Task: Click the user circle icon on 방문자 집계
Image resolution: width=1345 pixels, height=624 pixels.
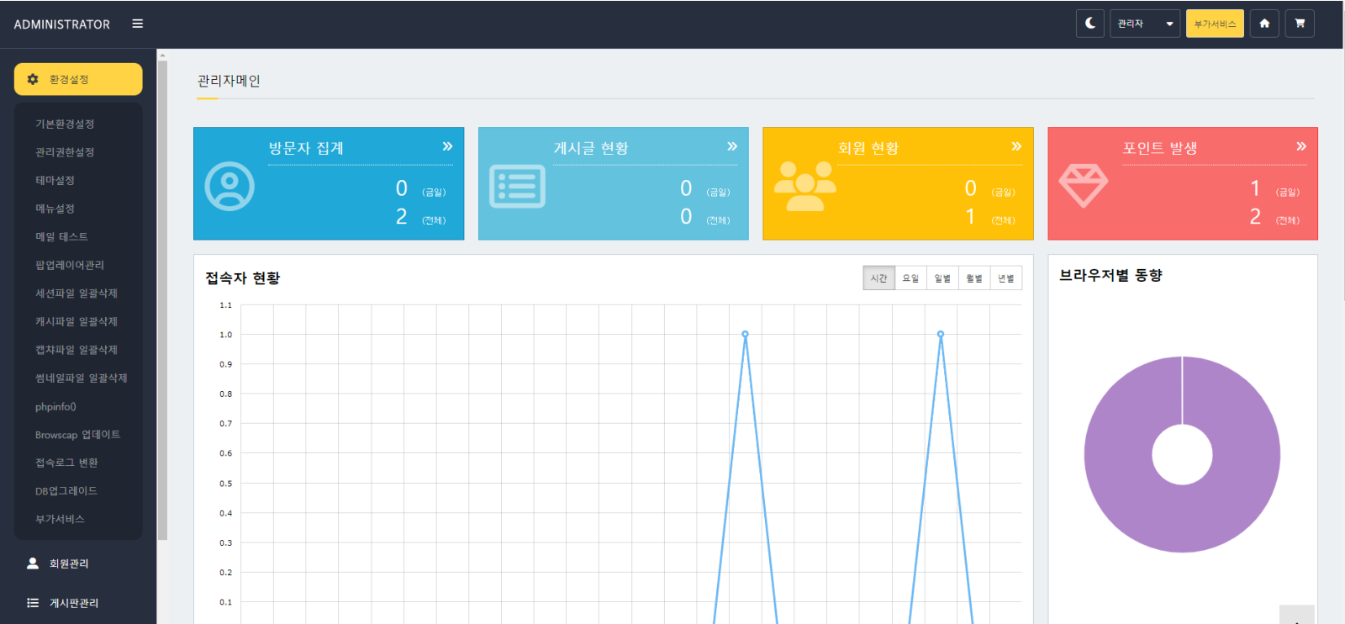Action: 229,186
